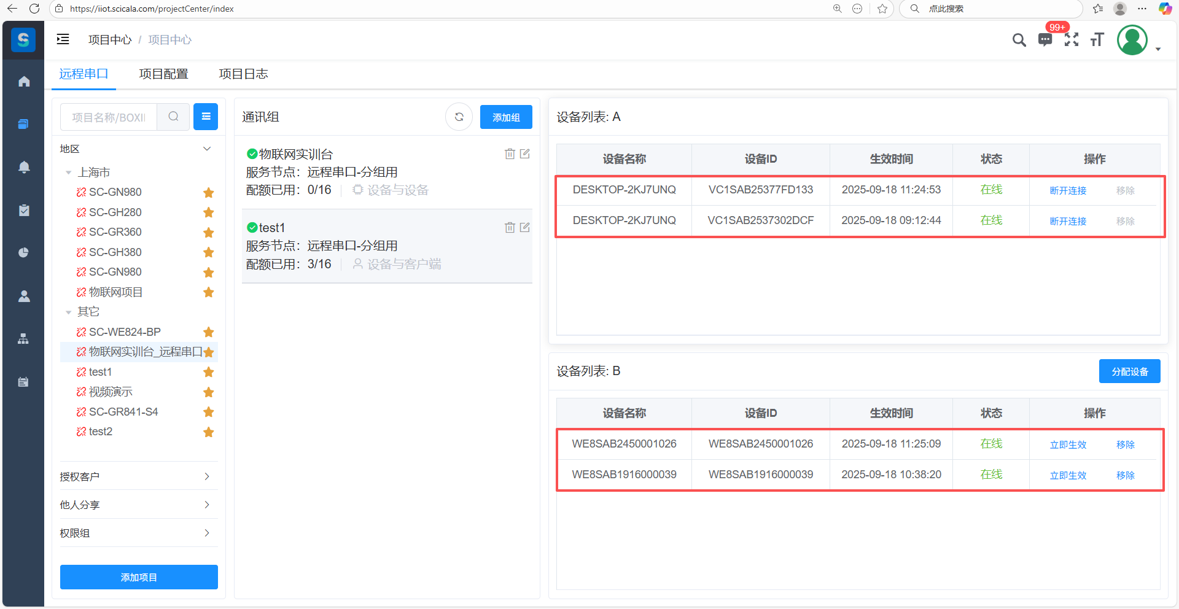Click the font size icon in header
This screenshot has height=609, width=1179.
click(1097, 40)
